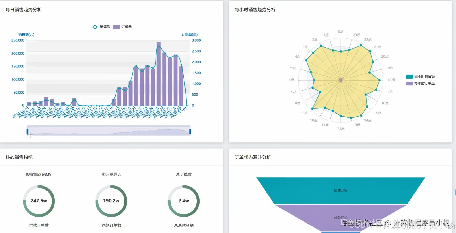Click the 3,000 right axis value
456x233 pixels.
coord(196,40)
